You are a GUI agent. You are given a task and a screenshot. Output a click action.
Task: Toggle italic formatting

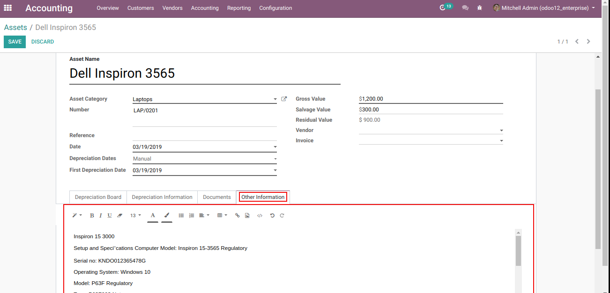tap(100, 215)
